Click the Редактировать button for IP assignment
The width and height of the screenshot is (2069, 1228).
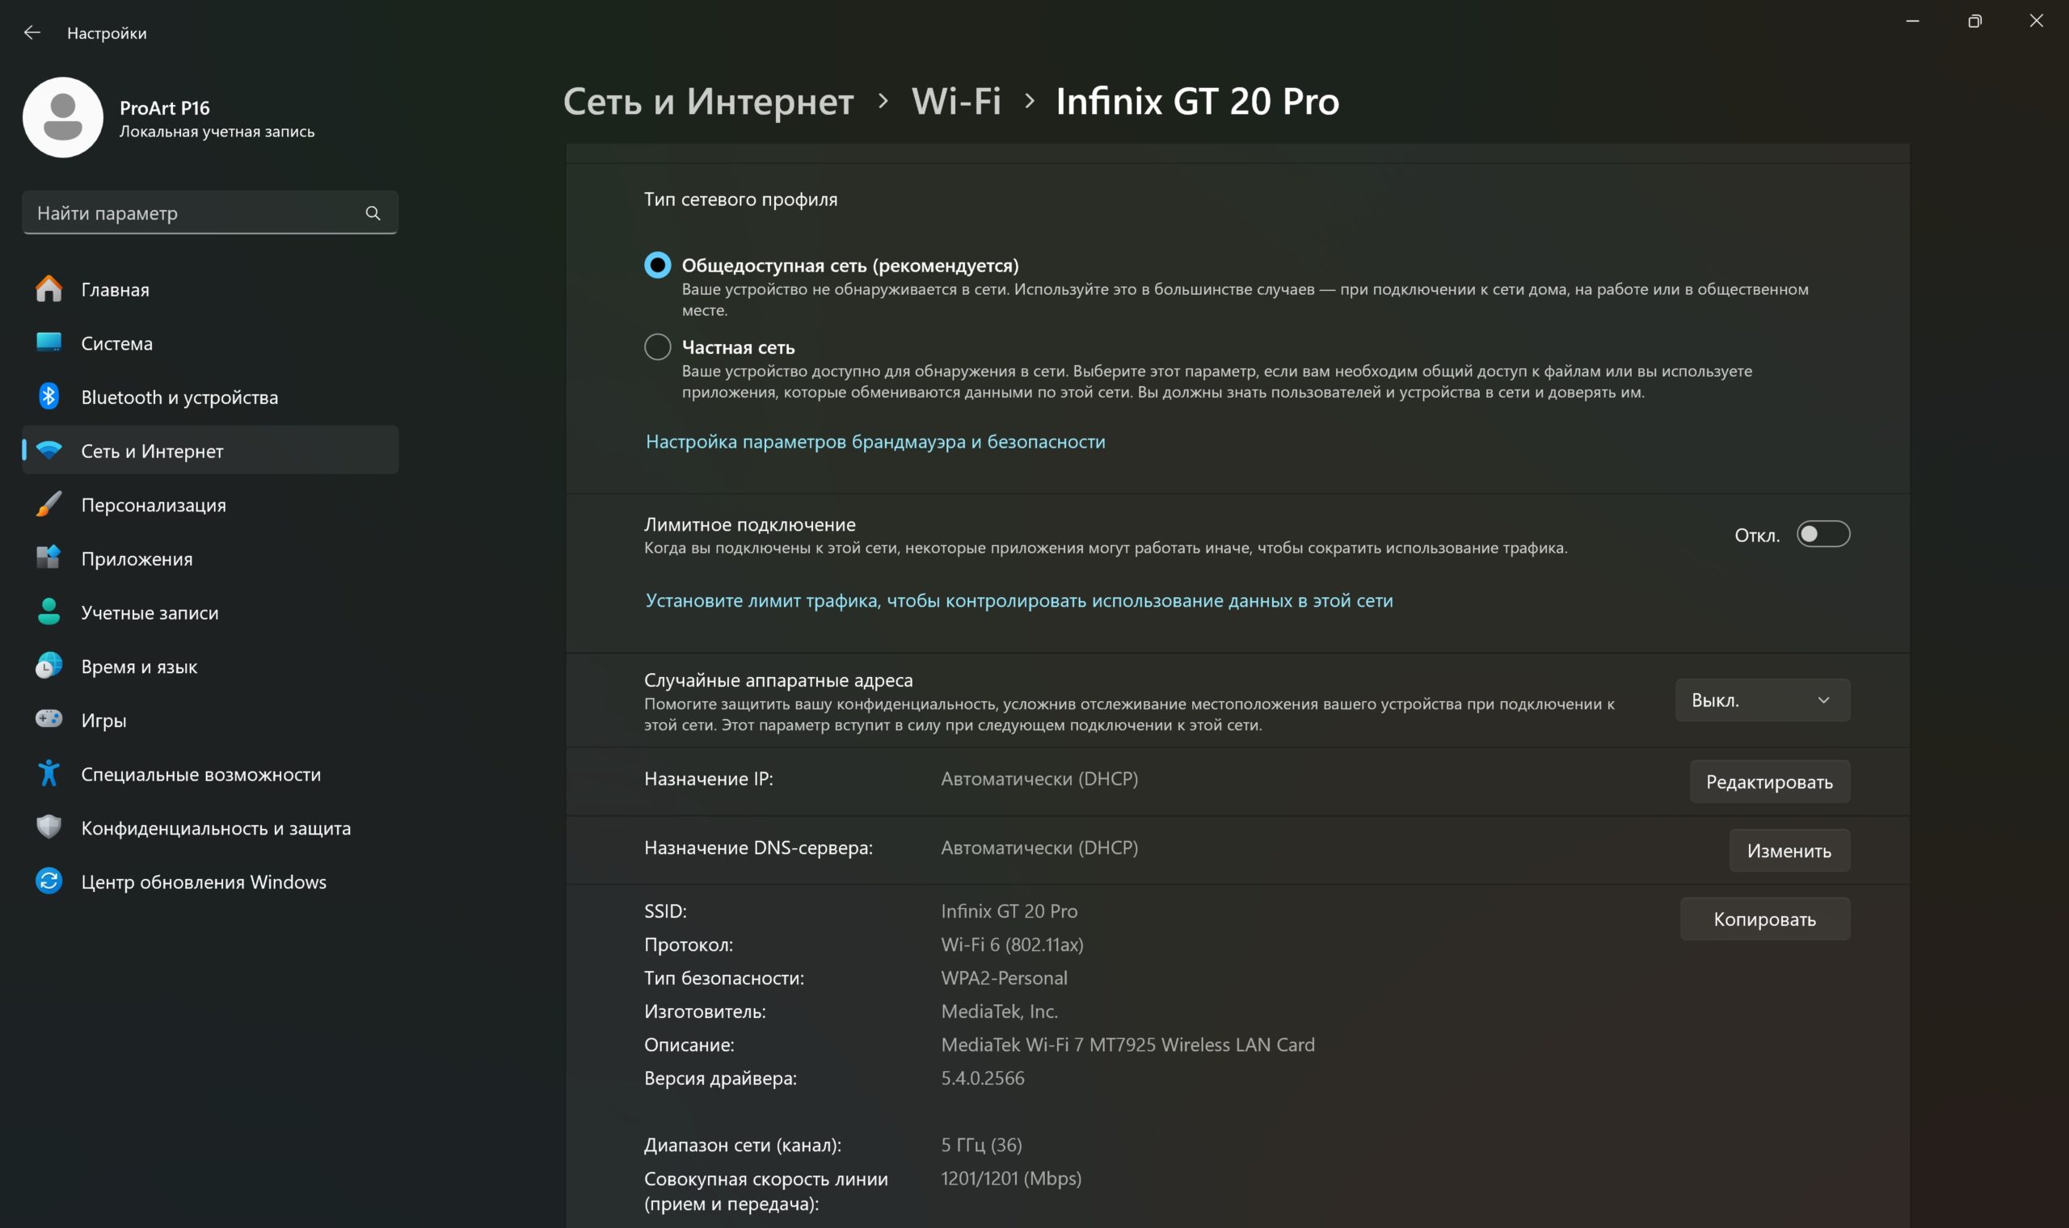tap(1770, 782)
